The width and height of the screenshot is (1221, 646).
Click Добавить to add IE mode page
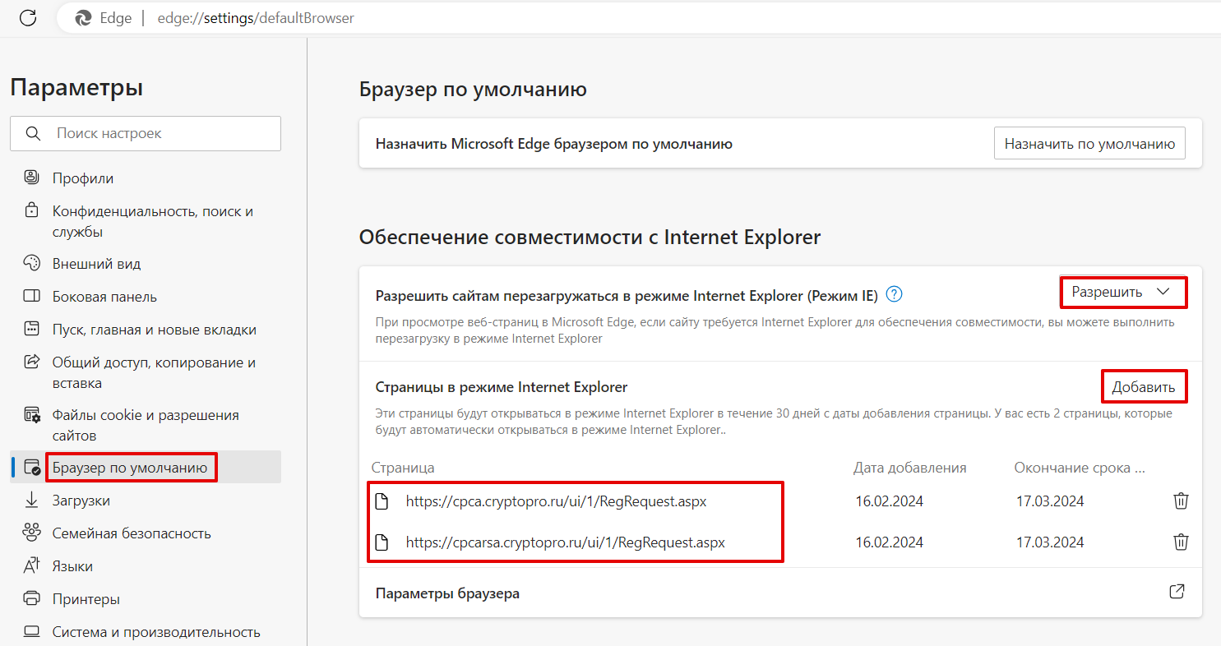(x=1144, y=387)
